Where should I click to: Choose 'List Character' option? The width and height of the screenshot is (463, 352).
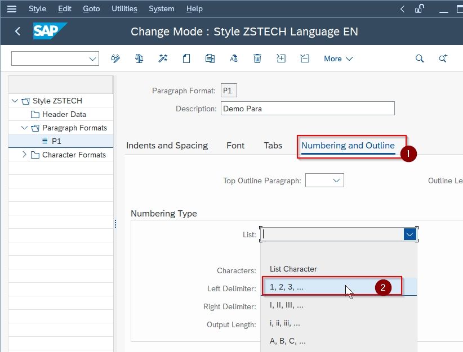(339, 269)
